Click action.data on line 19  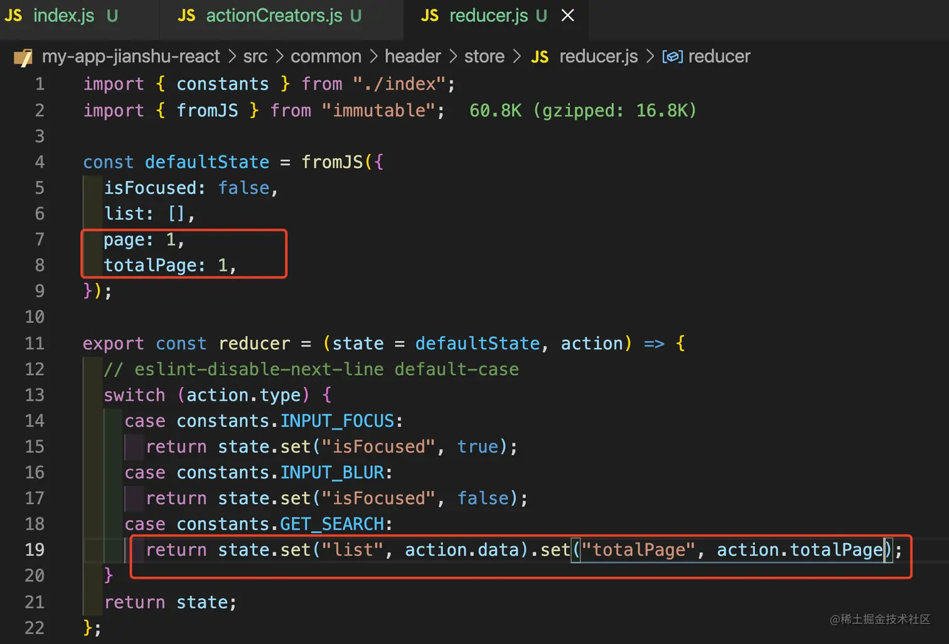pos(462,550)
